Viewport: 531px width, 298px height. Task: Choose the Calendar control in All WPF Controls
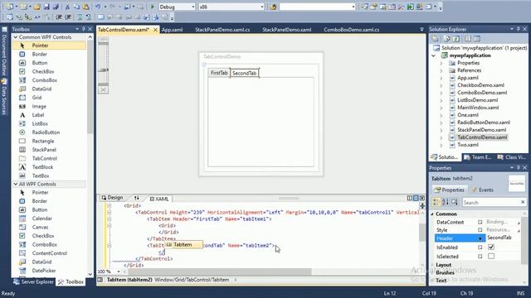click(42, 219)
